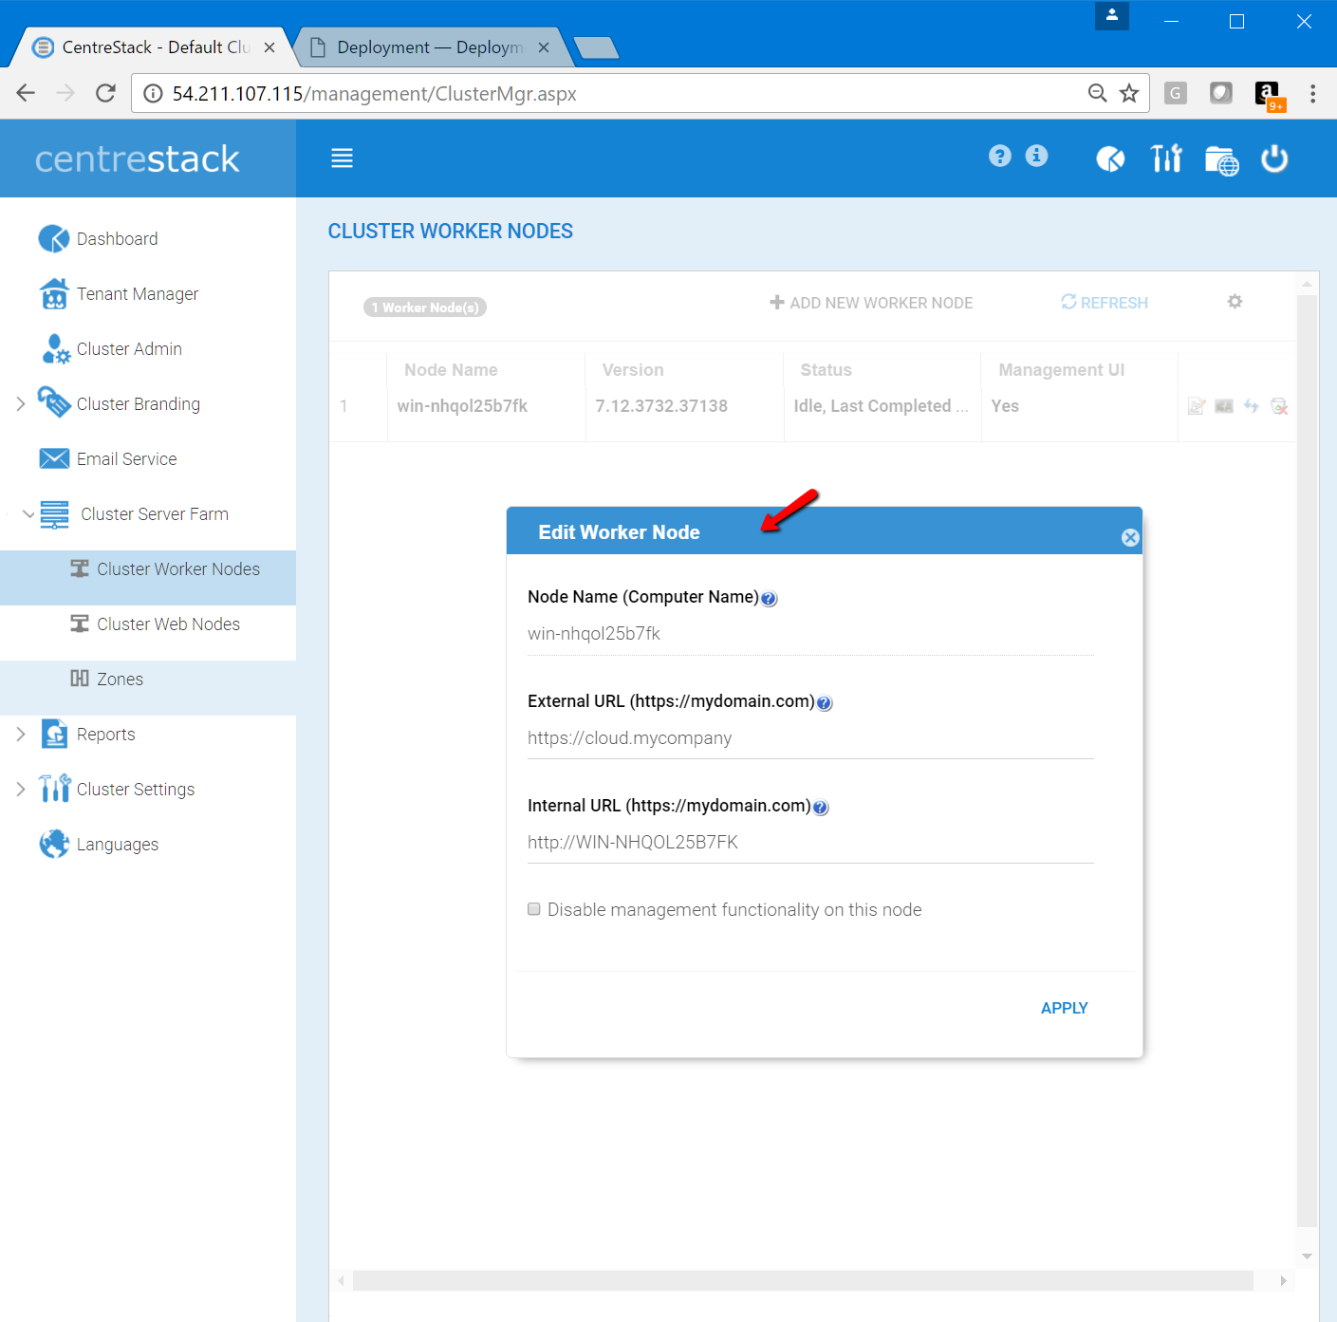Click the browser back arrow

(26, 93)
